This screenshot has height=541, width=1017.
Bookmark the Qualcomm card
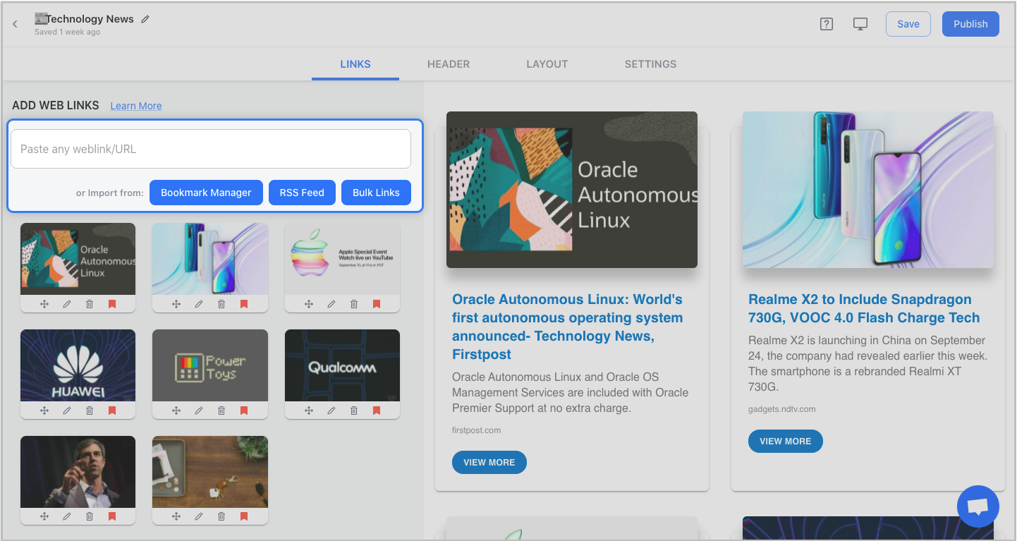[x=377, y=411]
